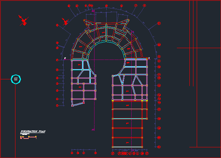Click the white marker at the arch's left end
This screenshot has height=158, width=221.
coord(65,58)
